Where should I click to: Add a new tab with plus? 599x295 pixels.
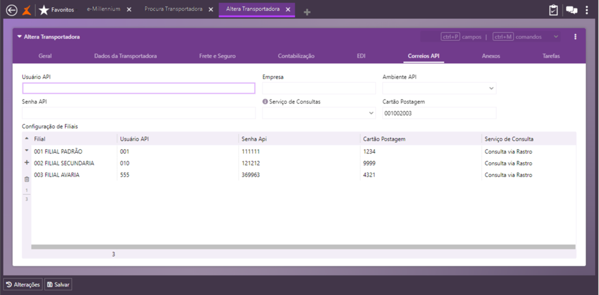307,12
